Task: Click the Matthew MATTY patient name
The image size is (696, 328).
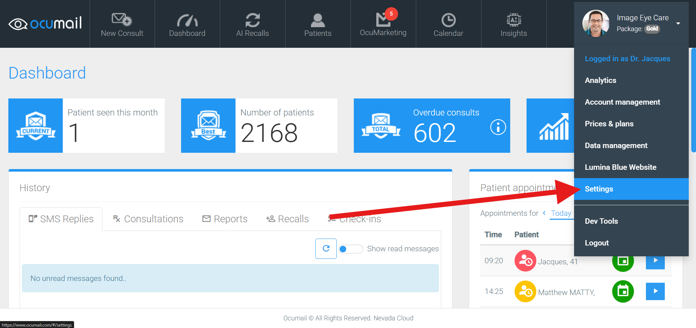Action: [x=566, y=293]
